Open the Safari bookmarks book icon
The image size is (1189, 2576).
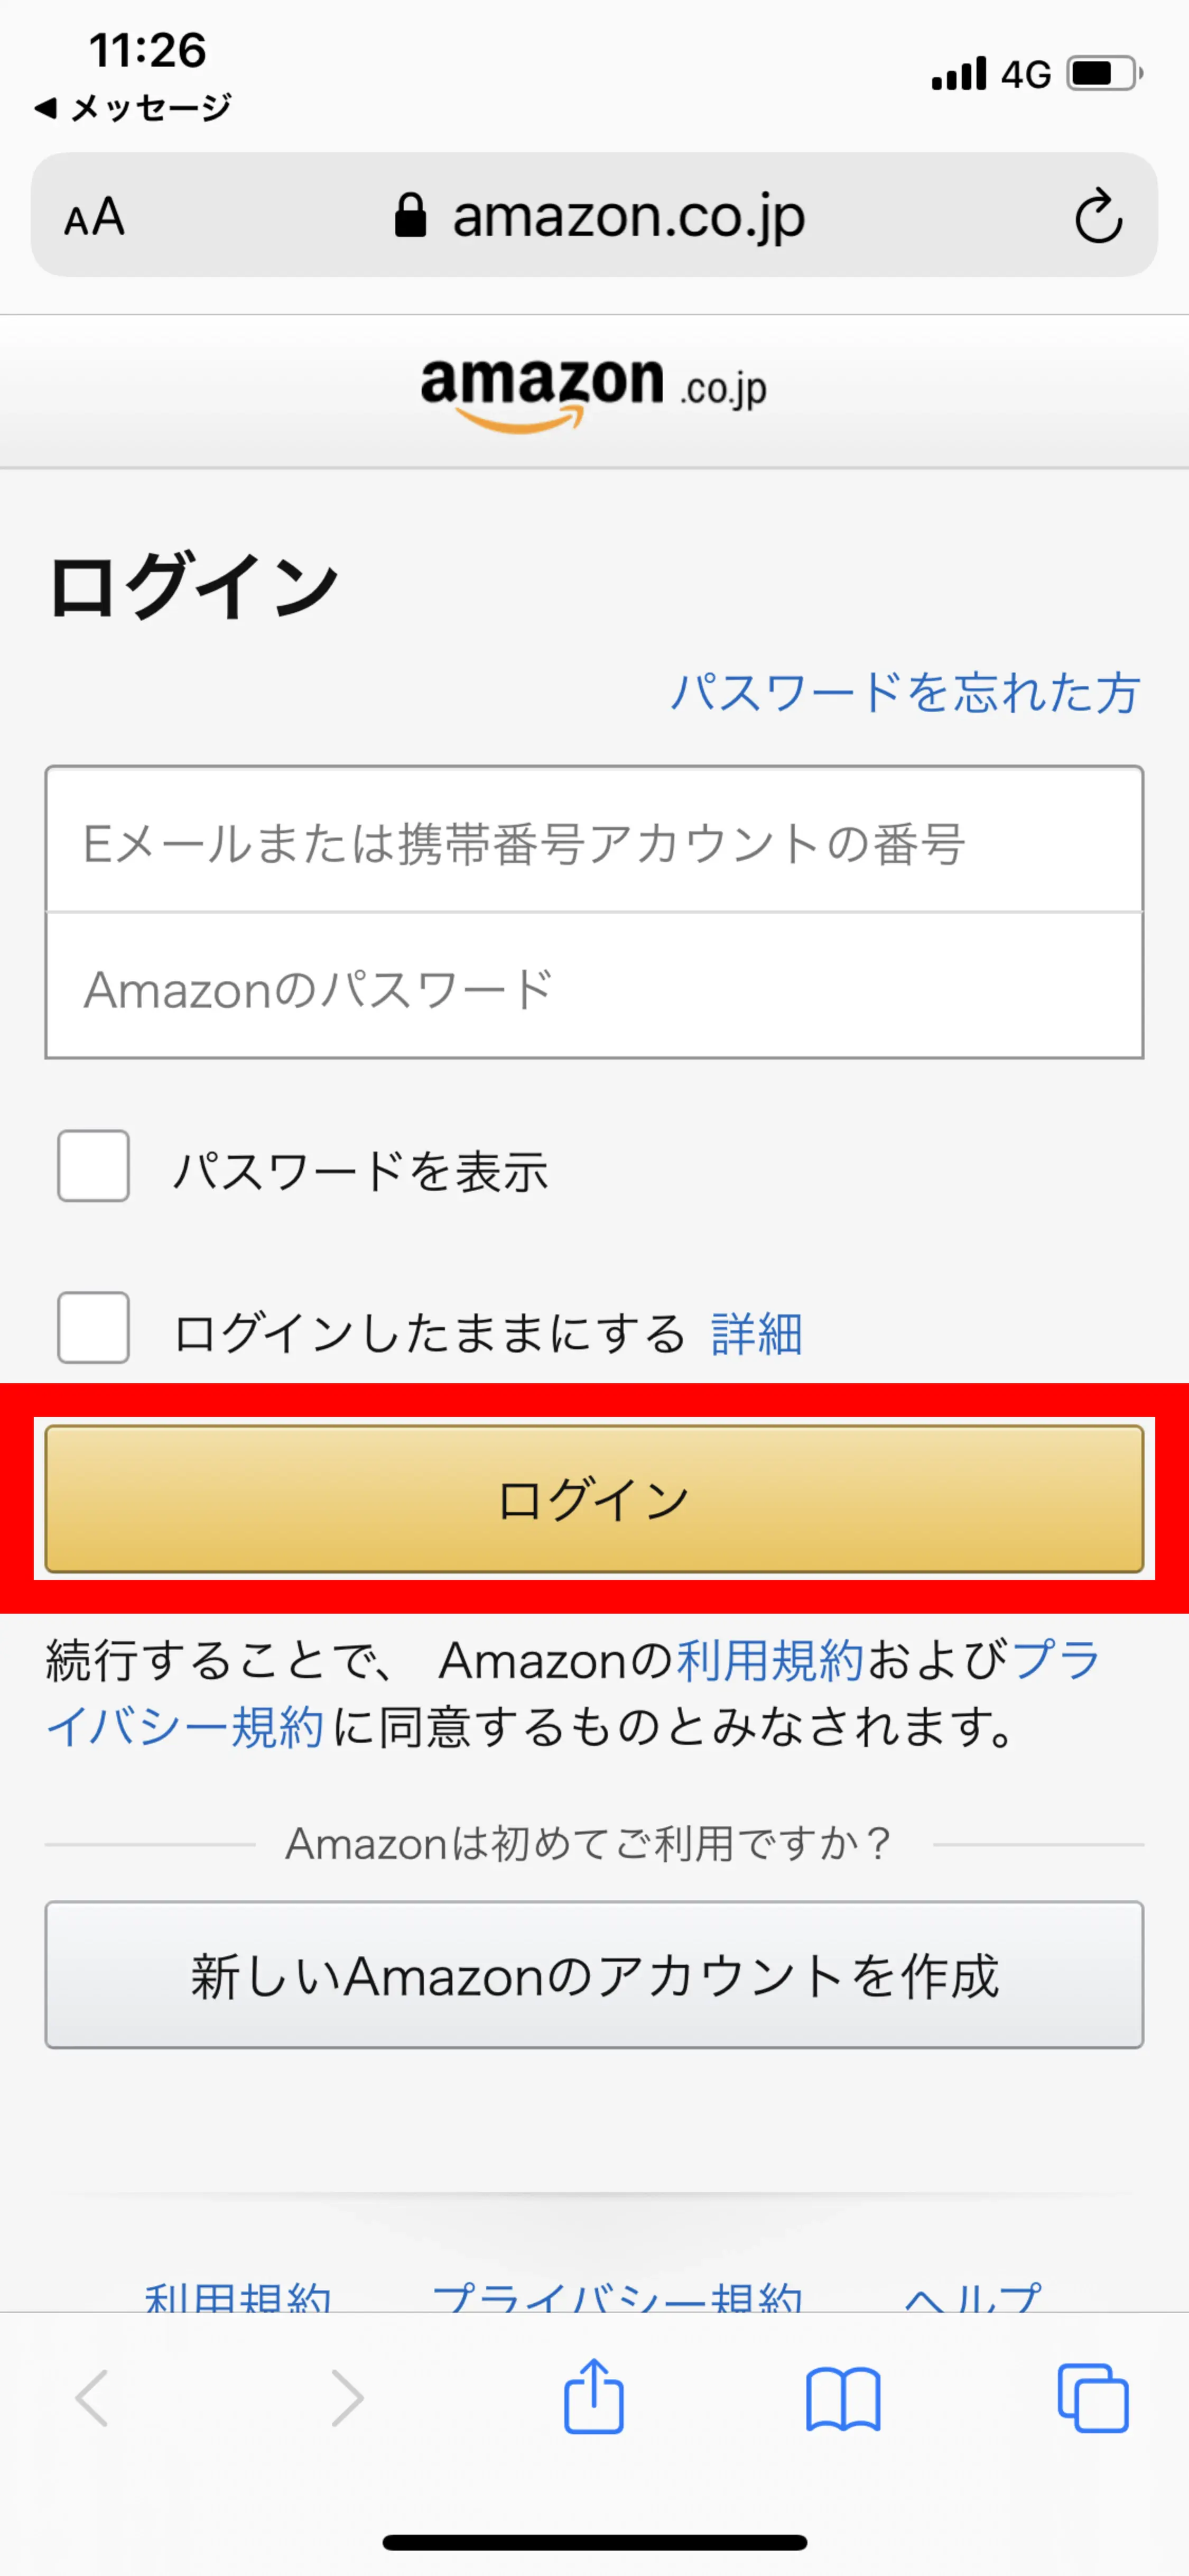(x=843, y=2397)
